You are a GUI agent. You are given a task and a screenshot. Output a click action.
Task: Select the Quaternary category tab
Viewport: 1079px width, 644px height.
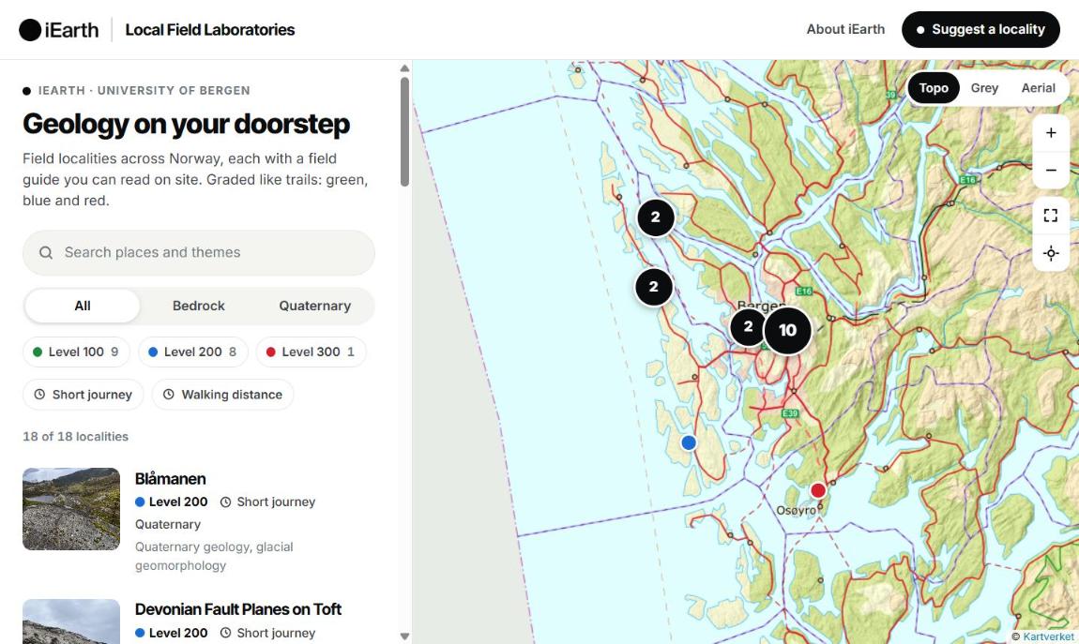click(x=314, y=306)
